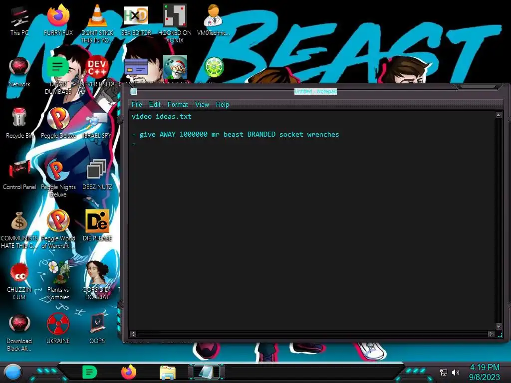Launch Firefox from the taskbar
The width and height of the screenshot is (511, 383).
click(129, 372)
